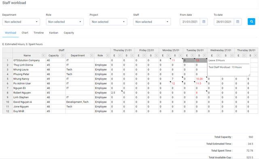
Task: Filter Monday 25/01 spent column
Action: tap(180, 55)
